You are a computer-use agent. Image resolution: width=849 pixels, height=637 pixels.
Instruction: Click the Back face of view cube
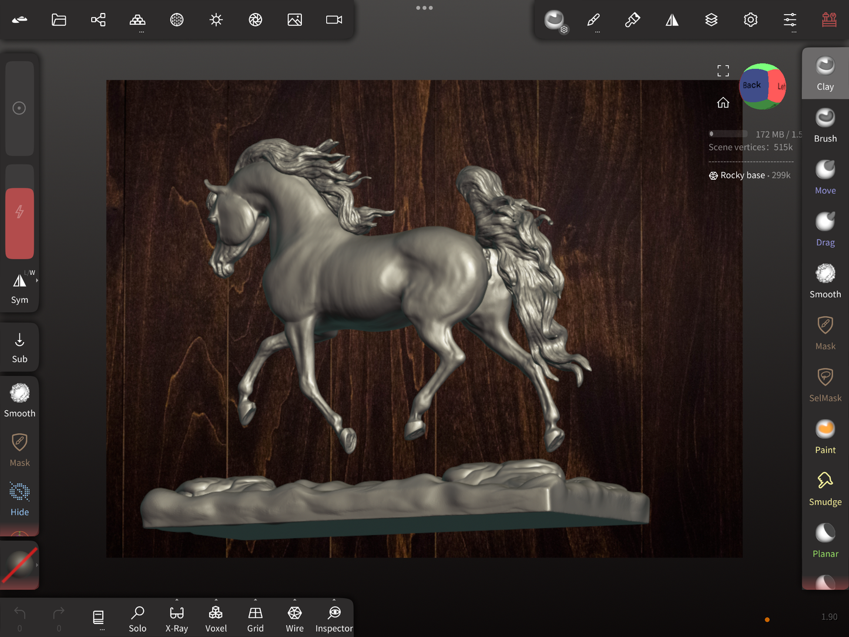pyautogui.click(x=752, y=85)
